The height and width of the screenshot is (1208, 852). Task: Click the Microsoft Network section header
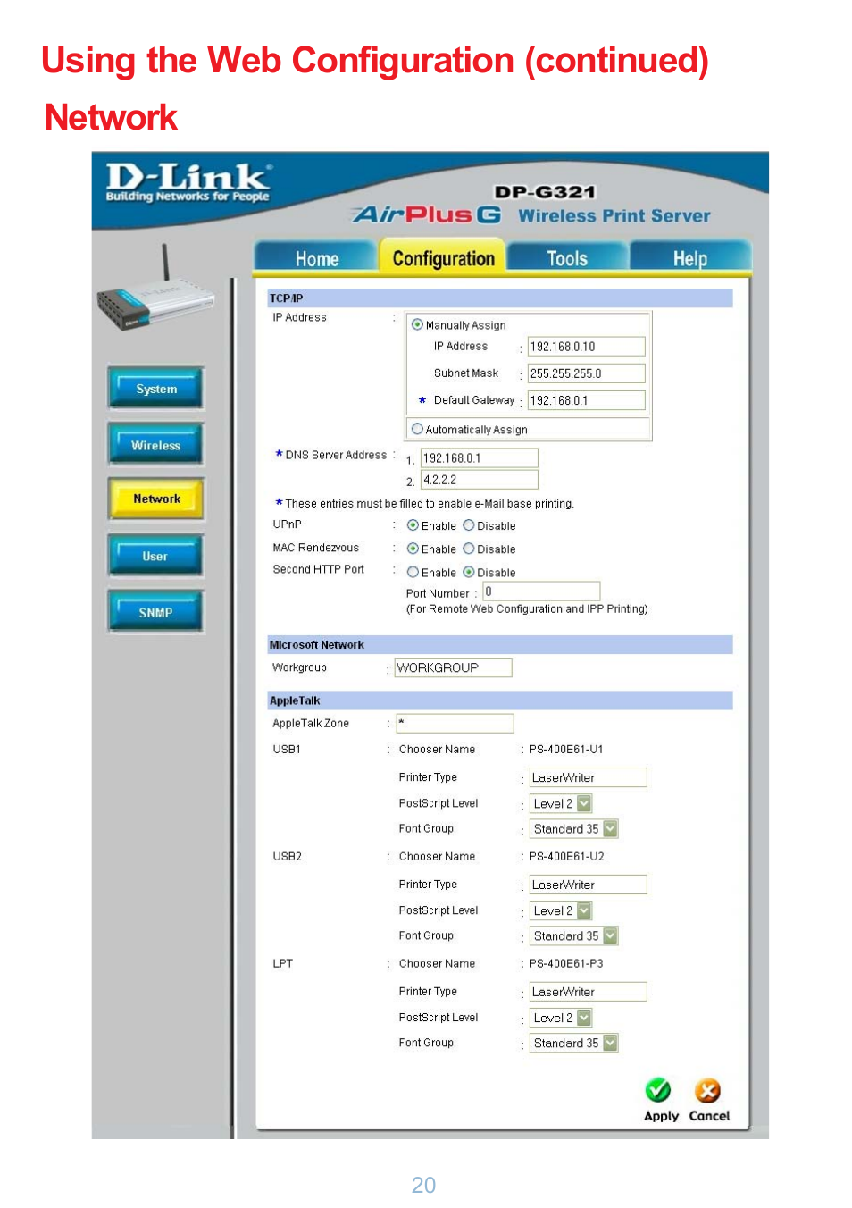(500, 644)
